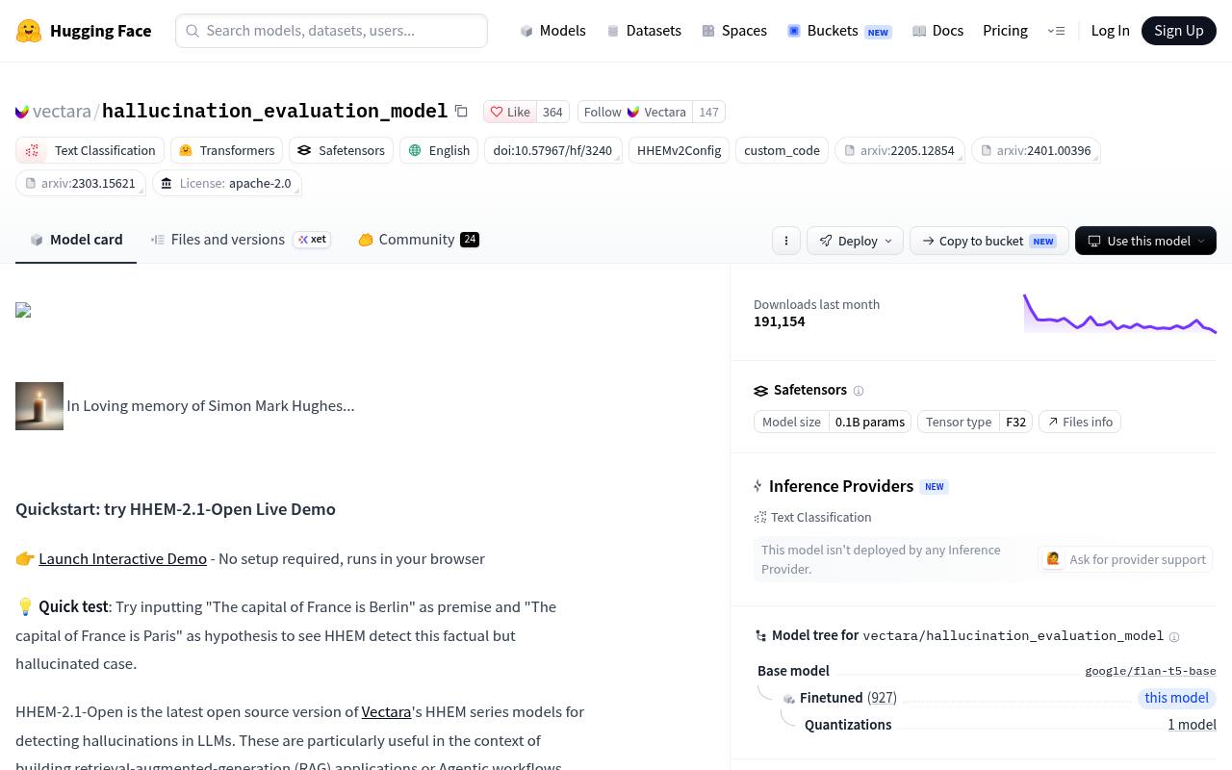1232x770 pixels.
Task: Open the candle memorial thumbnail image
Action: pyautogui.click(x=39, y=406)
